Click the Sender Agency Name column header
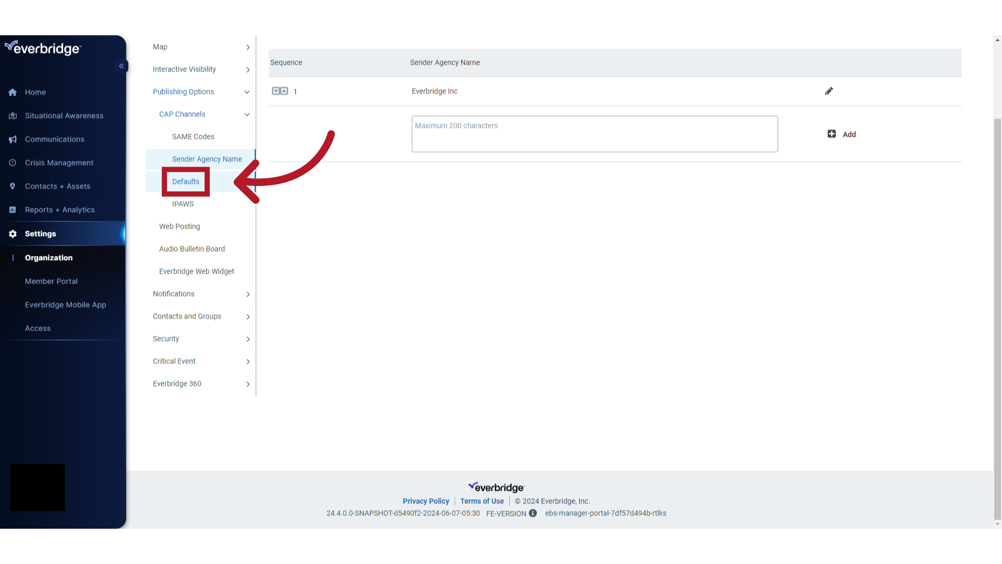 (445, 63)
